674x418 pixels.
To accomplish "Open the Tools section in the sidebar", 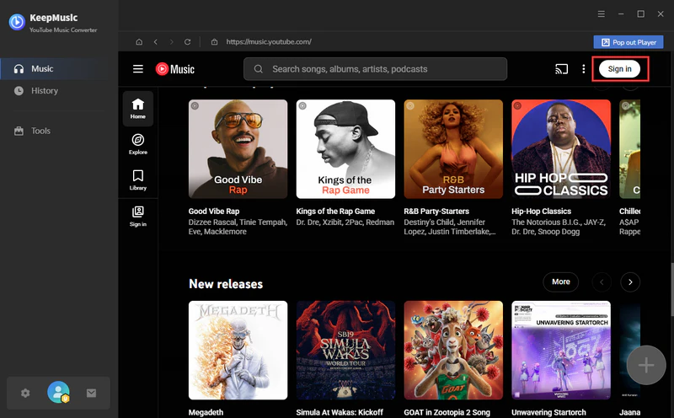I will coord(55,131).
